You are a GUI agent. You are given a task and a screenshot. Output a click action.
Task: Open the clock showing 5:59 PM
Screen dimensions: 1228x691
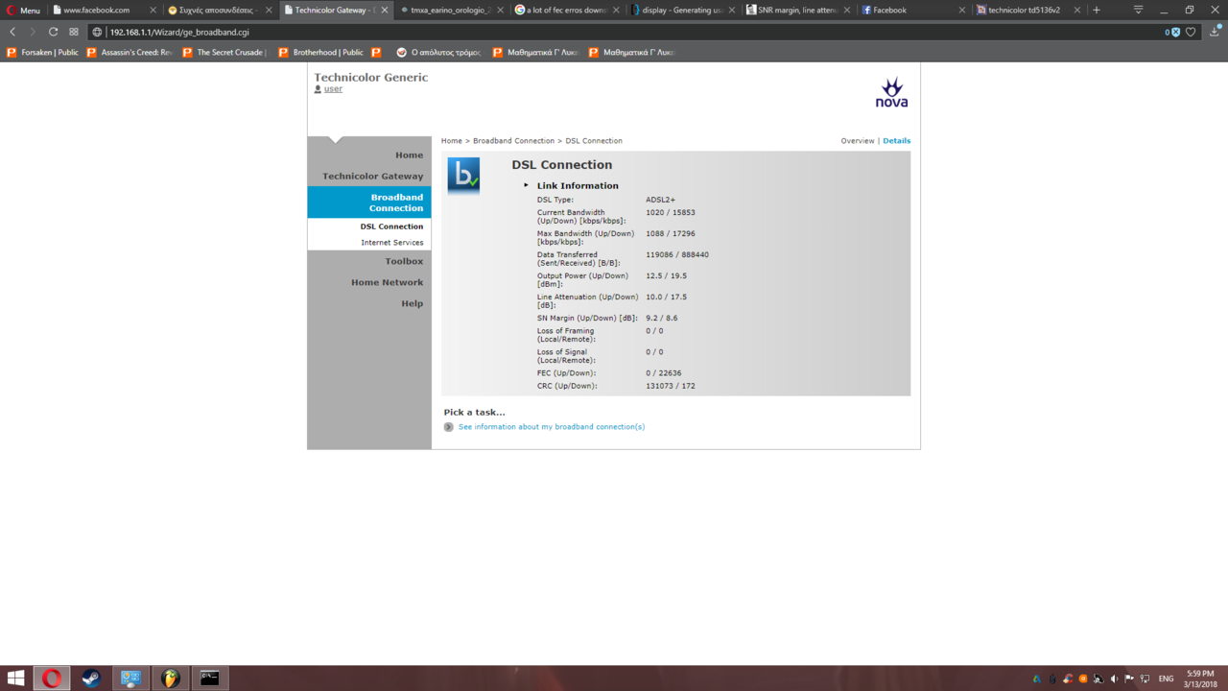tap(1200, 679)
